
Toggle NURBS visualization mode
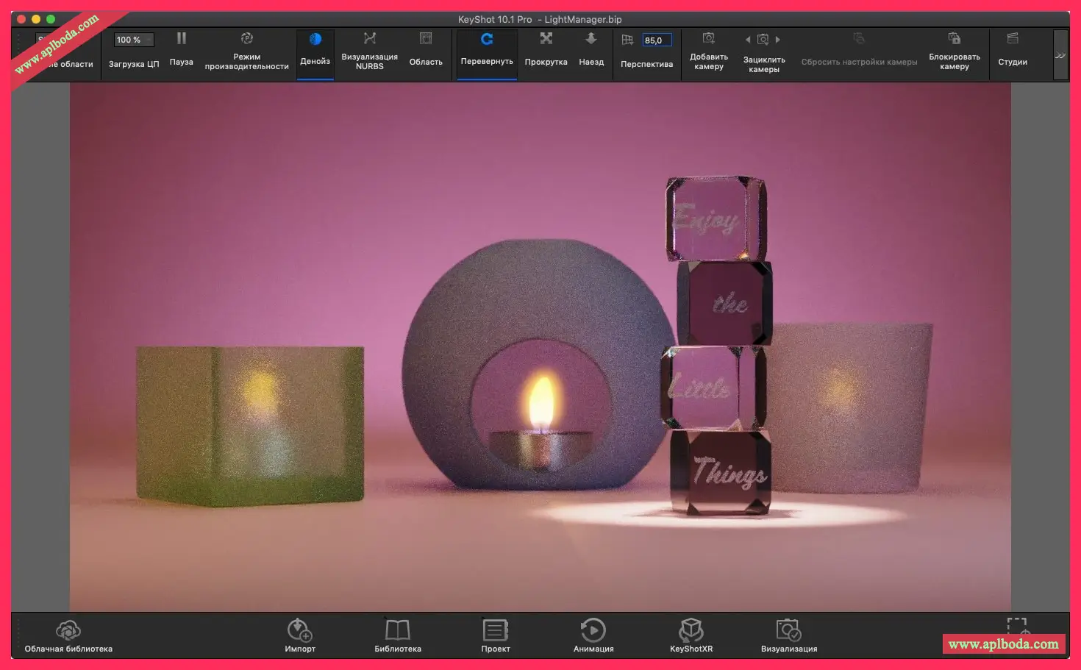(x=369, y=40)
